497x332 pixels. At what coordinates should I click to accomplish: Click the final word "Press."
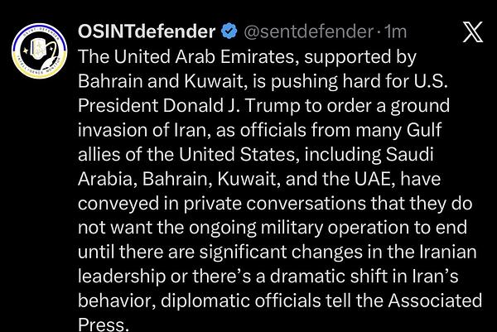pos(104,324)
